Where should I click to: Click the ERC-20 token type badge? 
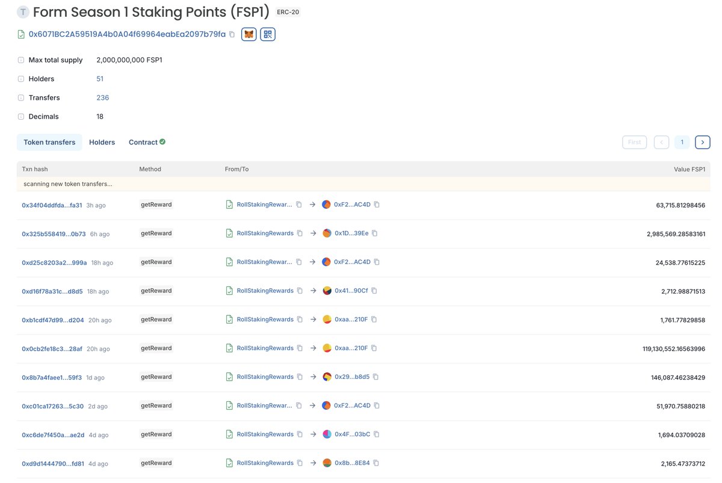[289, 12]
